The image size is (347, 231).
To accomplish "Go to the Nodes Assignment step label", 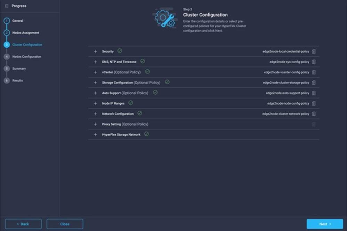I will click(26, 33).
